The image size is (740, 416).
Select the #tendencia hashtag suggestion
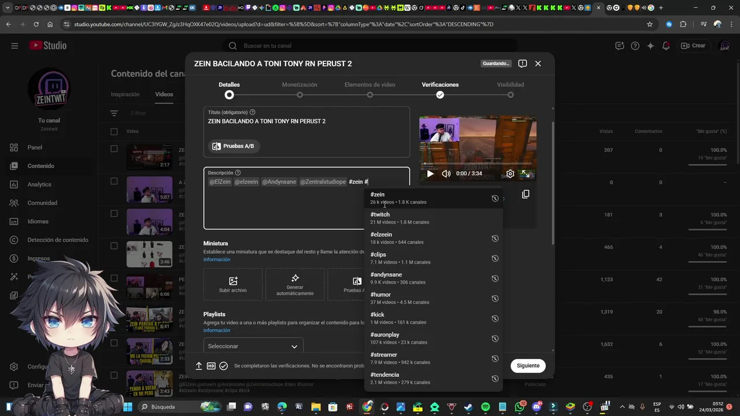[x=434, y=378]
